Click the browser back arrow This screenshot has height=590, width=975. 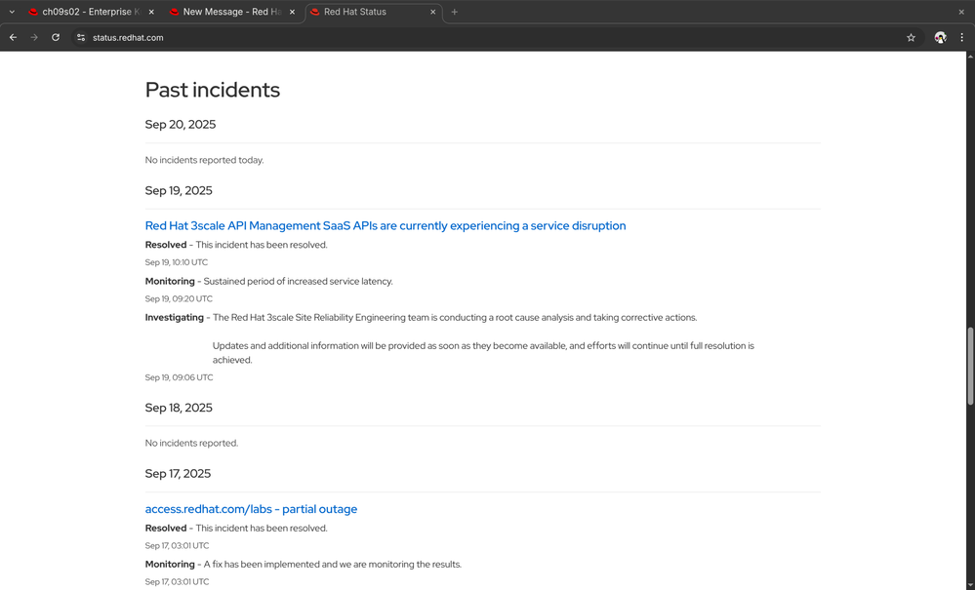click(13, 37)
